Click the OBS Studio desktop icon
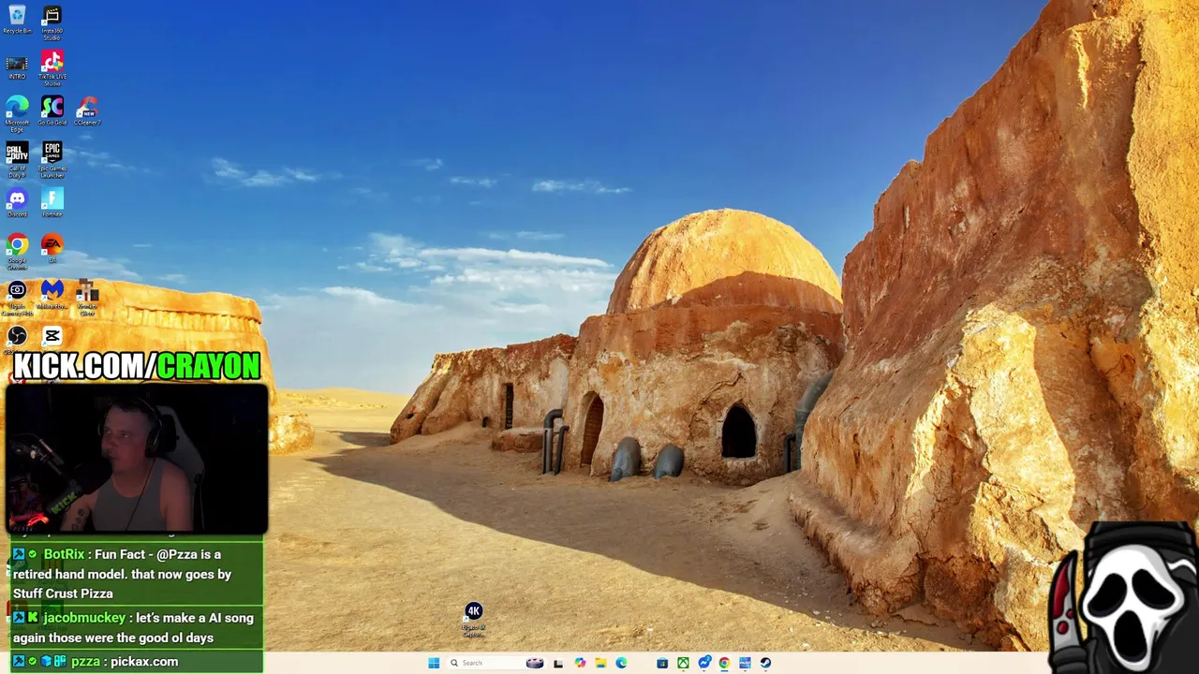1199x674 pixels. (17, 336)
